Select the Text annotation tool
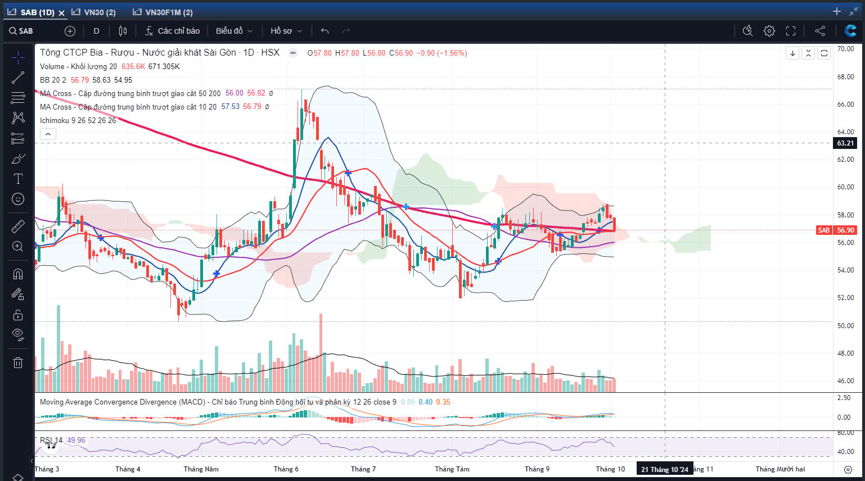865x481 pixels. [x=18, y=179]
